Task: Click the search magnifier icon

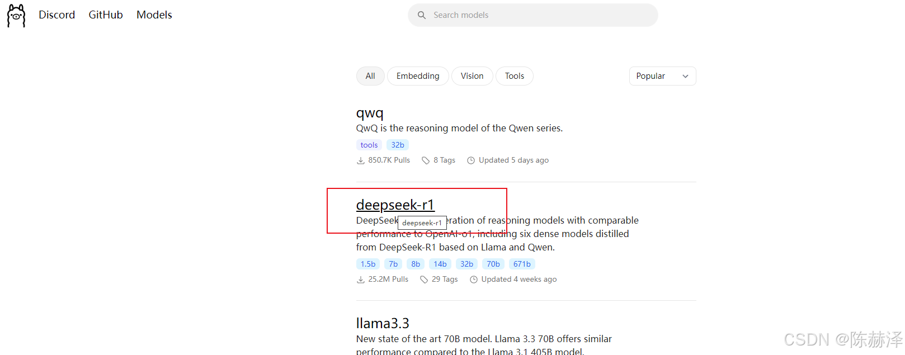Action: (422, 15)
